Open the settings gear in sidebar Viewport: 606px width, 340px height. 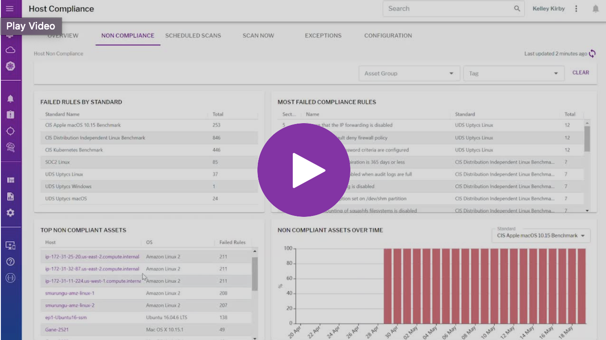point(10,212)
